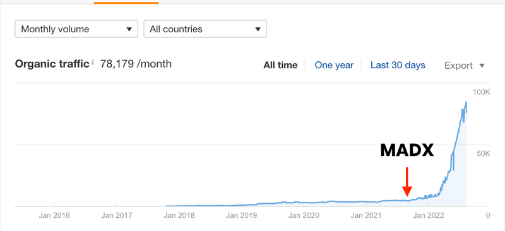The width and height of the screenshot is (505, 231).
Task: Click the traffic peak on the chart line
Action: click(466, 102)
